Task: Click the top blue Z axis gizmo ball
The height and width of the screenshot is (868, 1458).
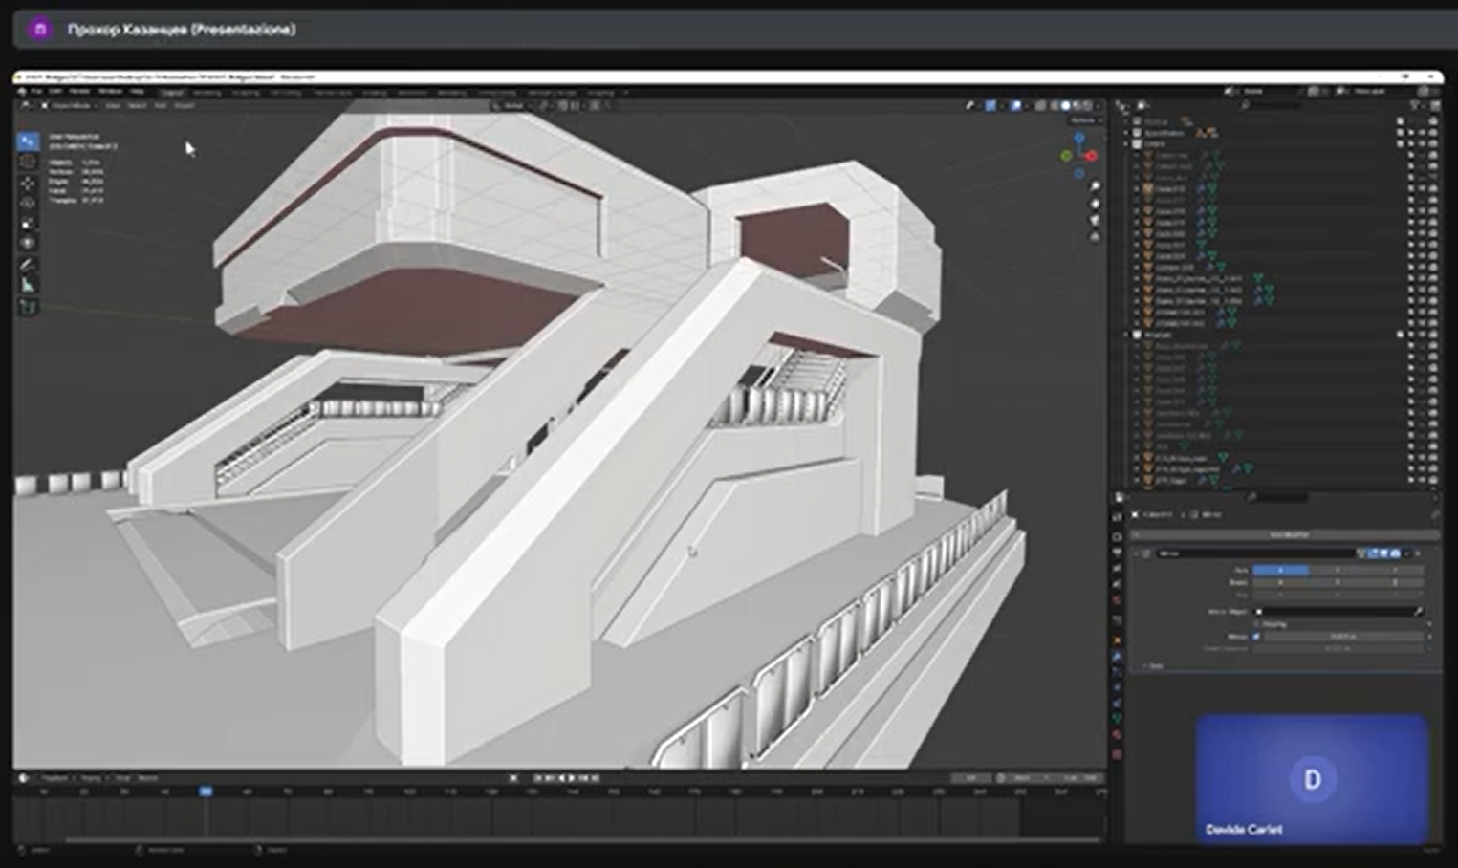Action: 1079,139
